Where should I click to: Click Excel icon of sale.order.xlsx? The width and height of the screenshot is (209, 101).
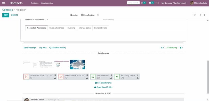click(x=93, y=77)
